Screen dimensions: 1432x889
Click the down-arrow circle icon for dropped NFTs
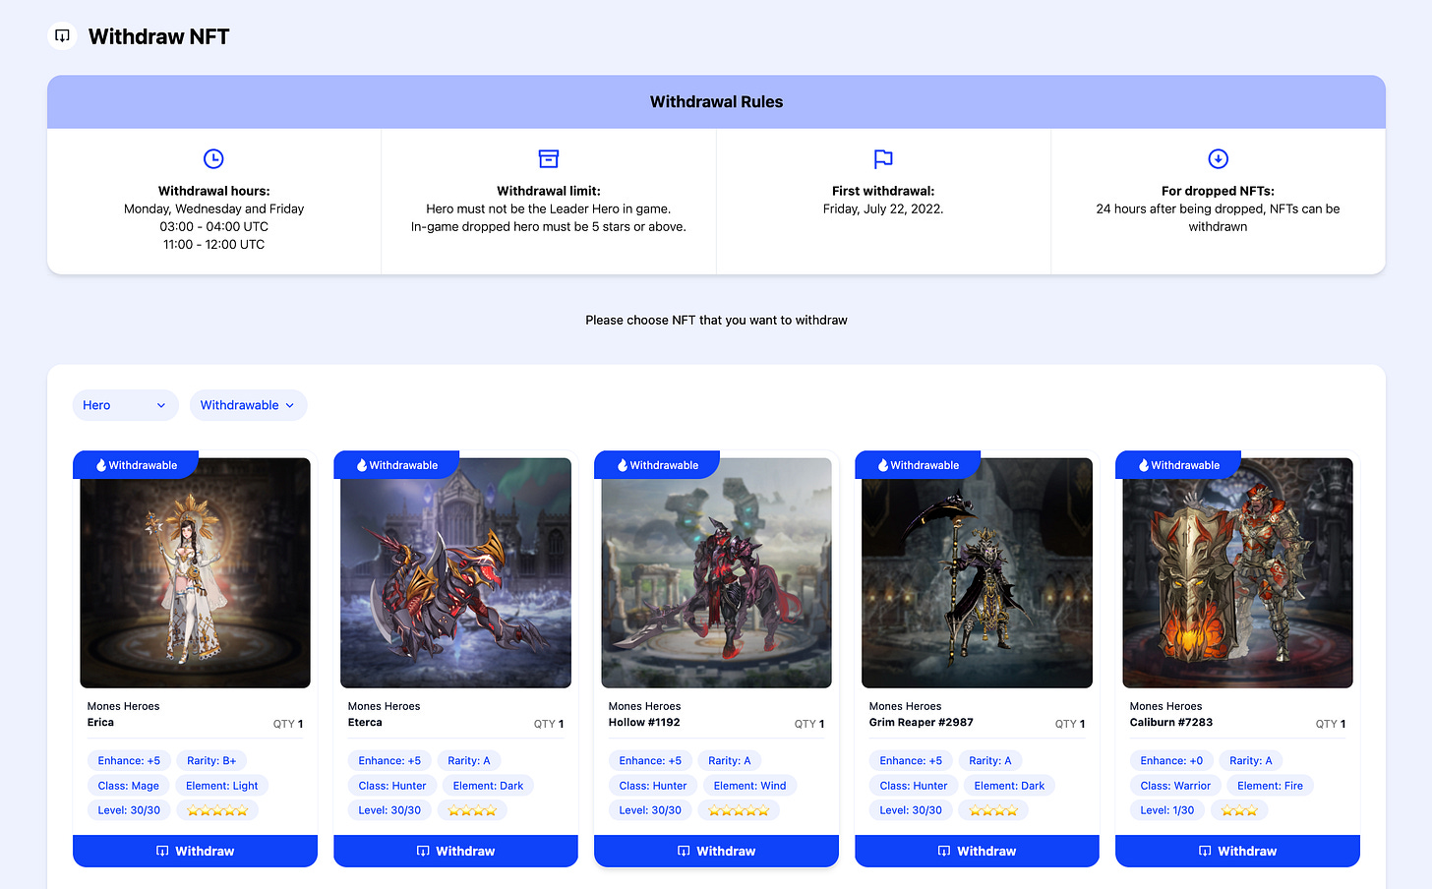pyautogui.click(x=1218, y=158)
